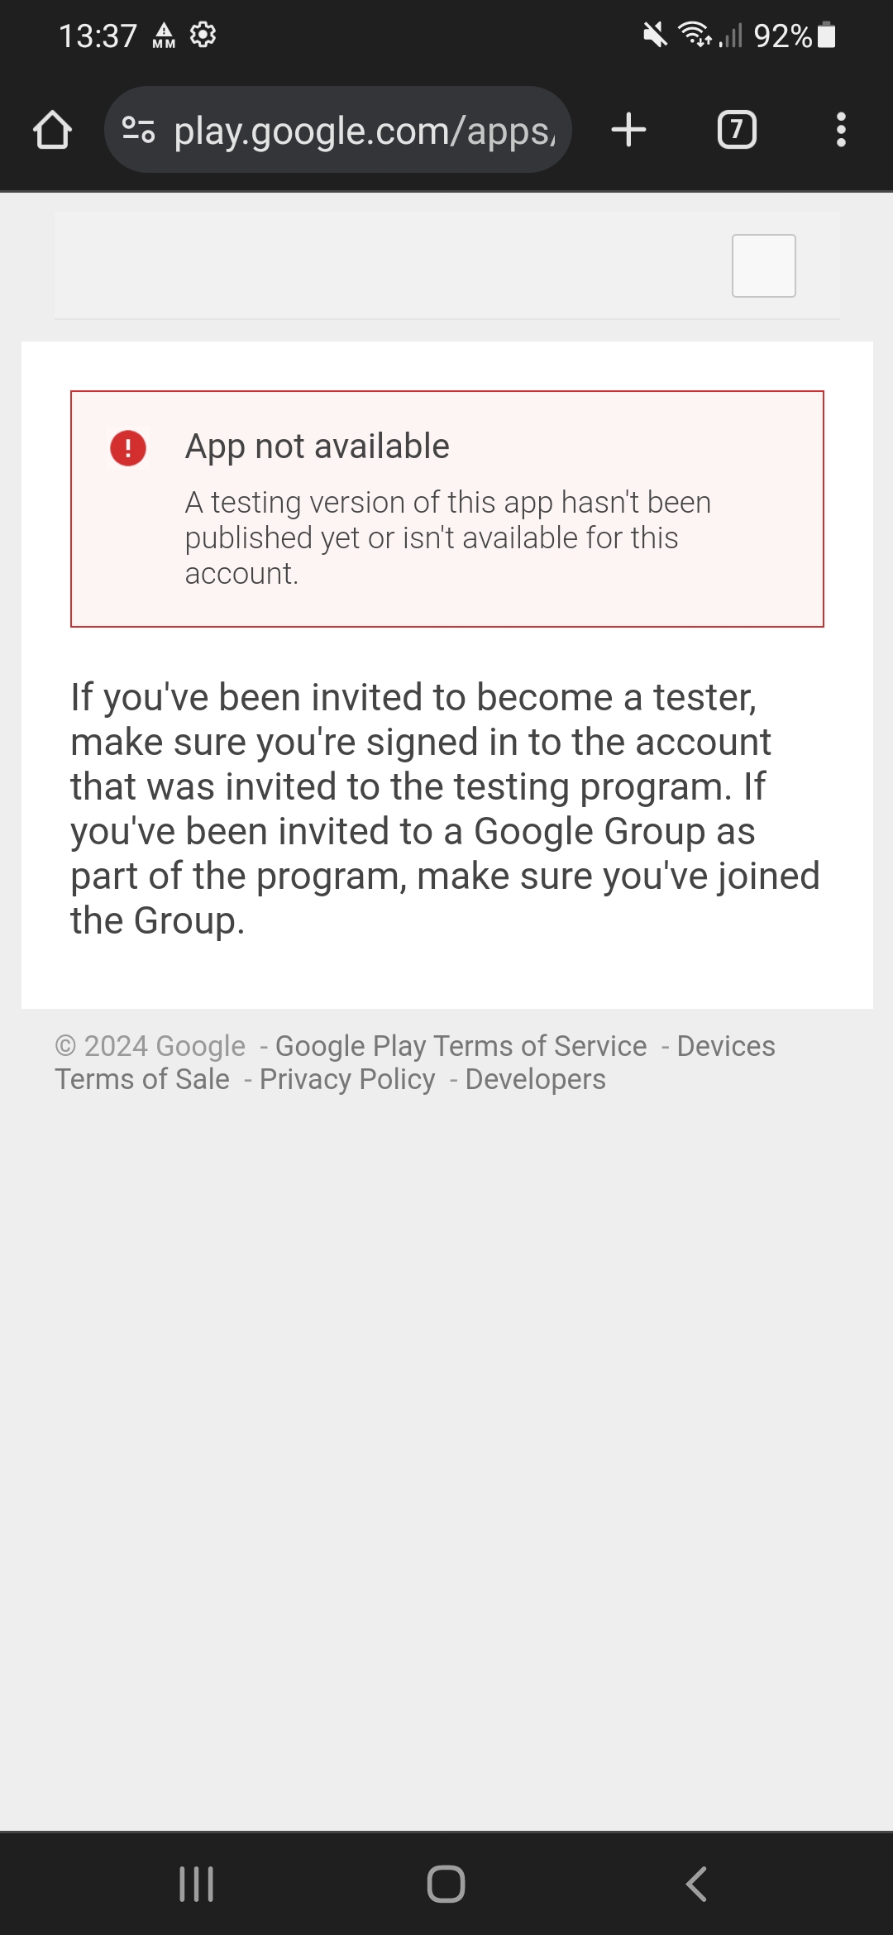Tap the settings gear status icon

203,35
